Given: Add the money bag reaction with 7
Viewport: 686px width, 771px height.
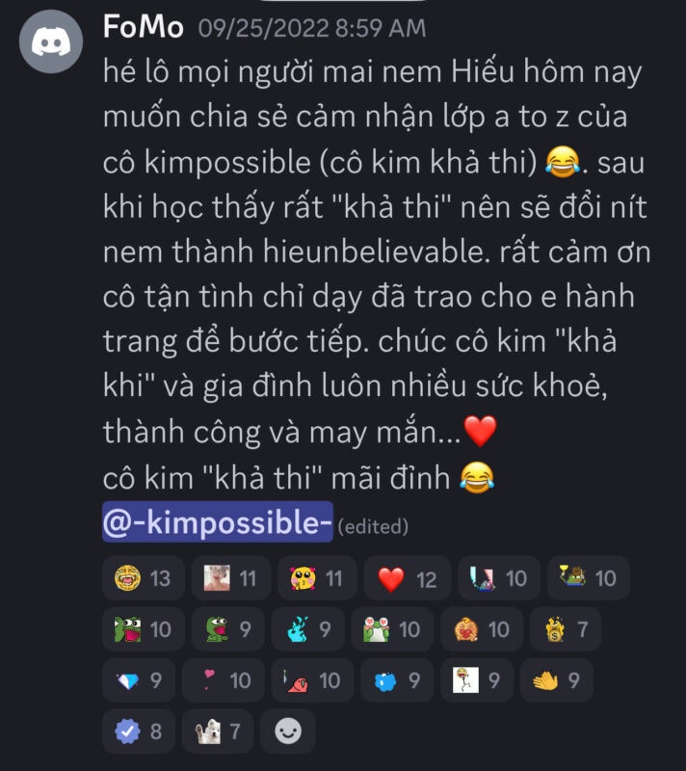Looking at the screenshot, I should point(566,629).
